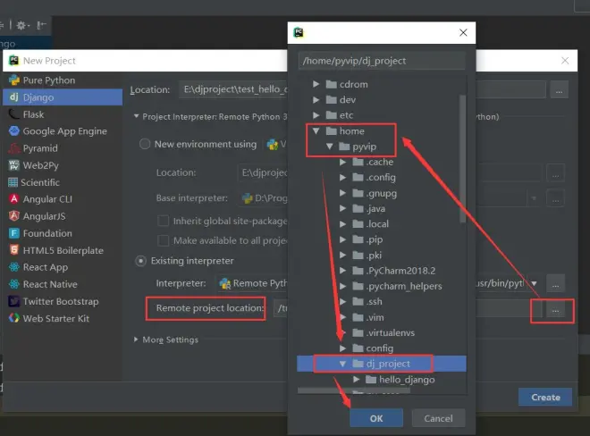Toggle Inherit global site-packages checkbox
Image resolution: width=590 pixels, height=436 pixels.
coord(163,221)
